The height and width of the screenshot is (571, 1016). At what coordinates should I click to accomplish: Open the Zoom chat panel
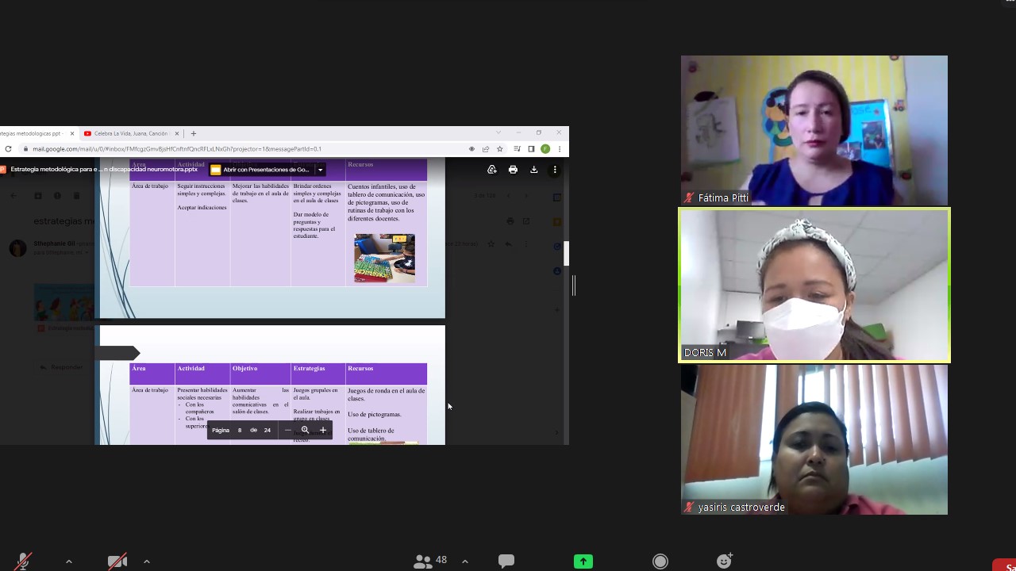tap(506, 561)
